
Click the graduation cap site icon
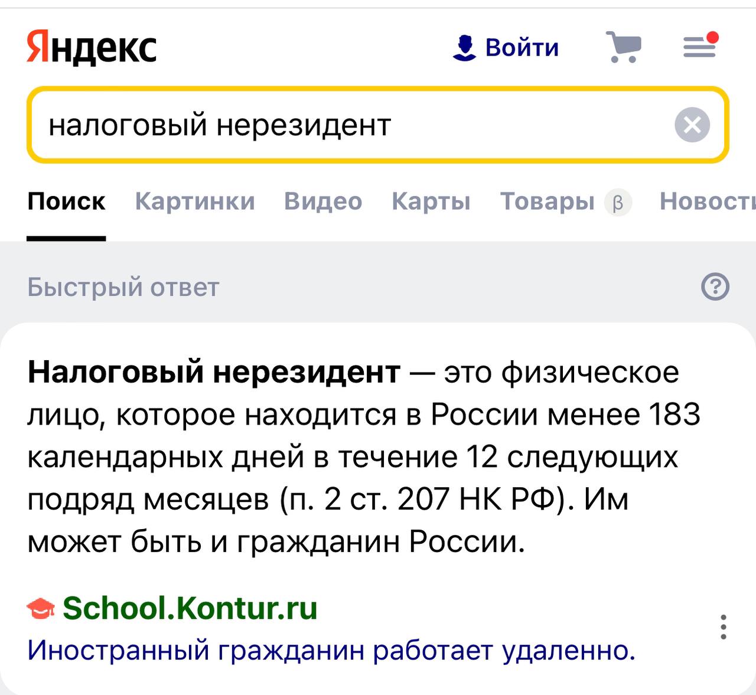[41, 608]
